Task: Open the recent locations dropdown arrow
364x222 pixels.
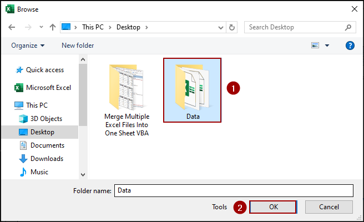Action: tap(41, 27)
